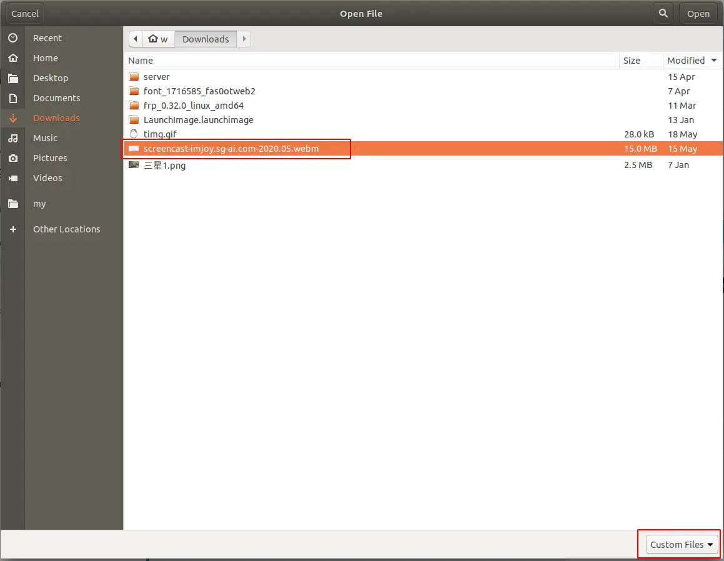Go forward with the path bar right arrow
Image resolution: width=724 pixels, height=561 pixels.
click(x=244, y=39)
